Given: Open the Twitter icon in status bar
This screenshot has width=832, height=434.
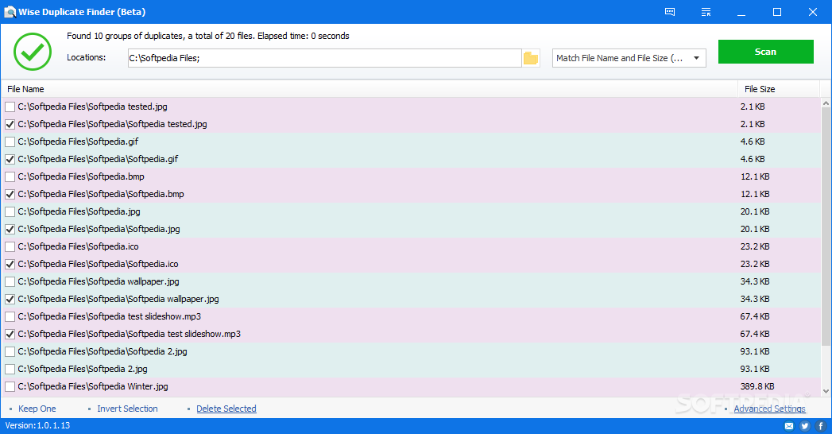Looking at the screenshot, I should 805,426.
